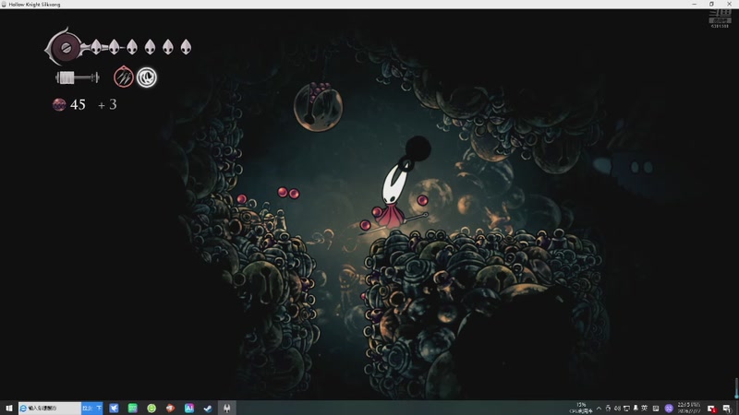Open the AI app on taskbar
The image size is (739, 415).
pyautogui.click(x=189, y=408)
